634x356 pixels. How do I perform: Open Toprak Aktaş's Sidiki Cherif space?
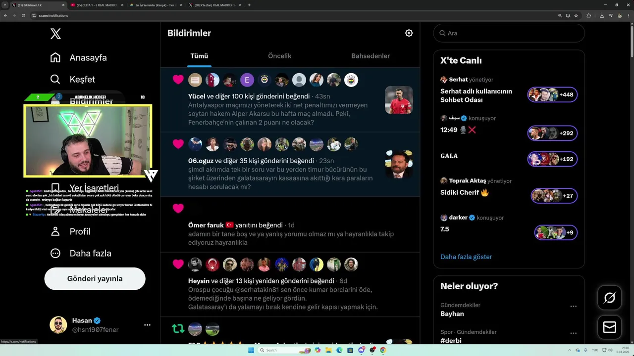[x=464, y=192]
